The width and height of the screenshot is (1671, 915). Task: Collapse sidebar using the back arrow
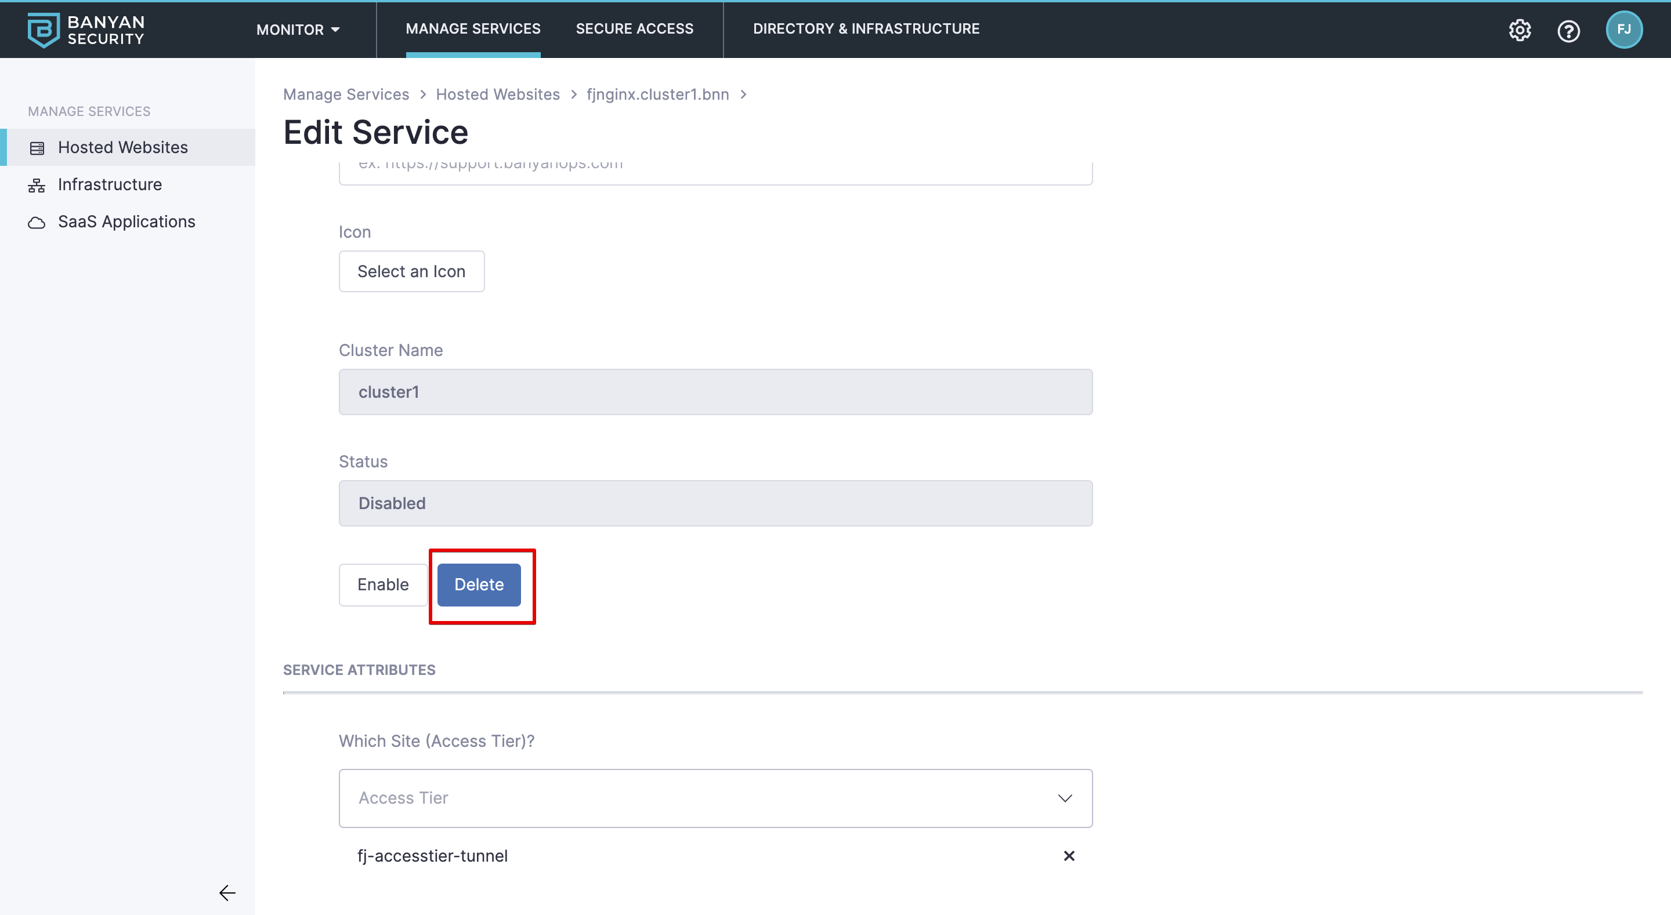coord(227,892)
